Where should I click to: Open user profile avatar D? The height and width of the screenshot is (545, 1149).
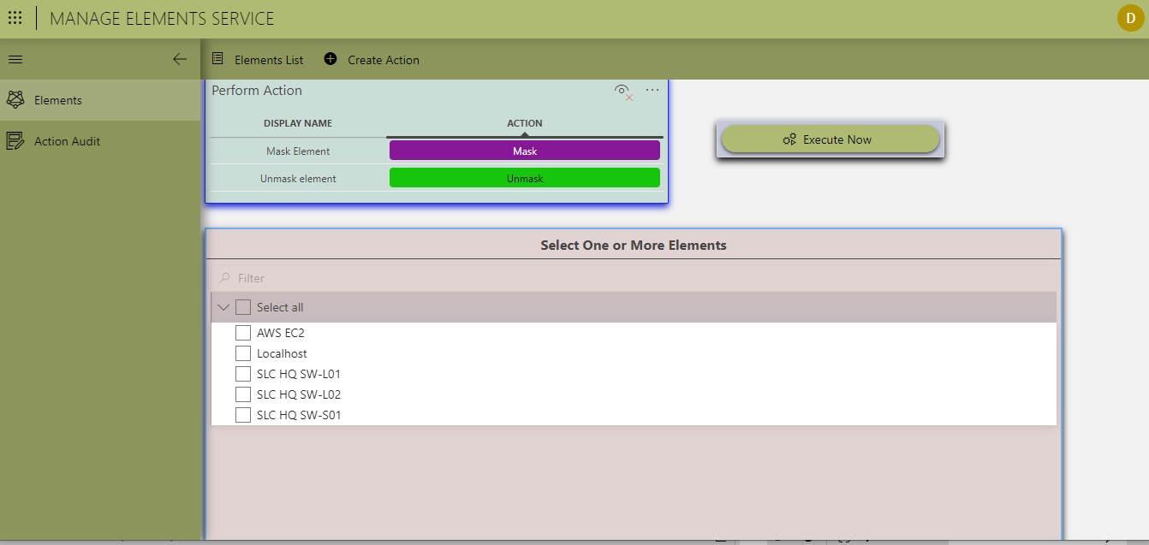click(1130, 18)
